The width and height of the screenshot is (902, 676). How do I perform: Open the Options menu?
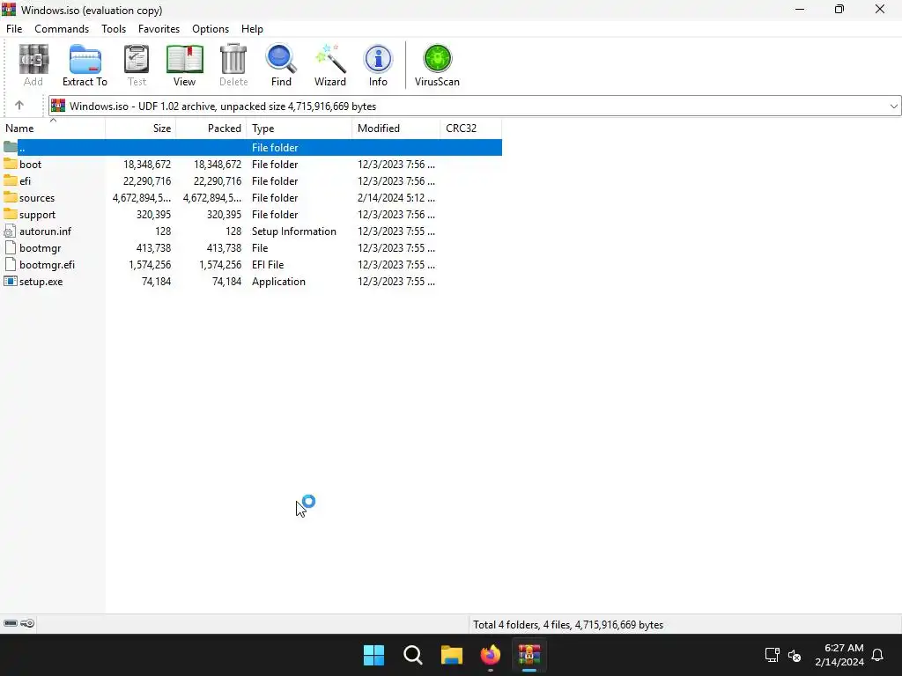(211, 29)
